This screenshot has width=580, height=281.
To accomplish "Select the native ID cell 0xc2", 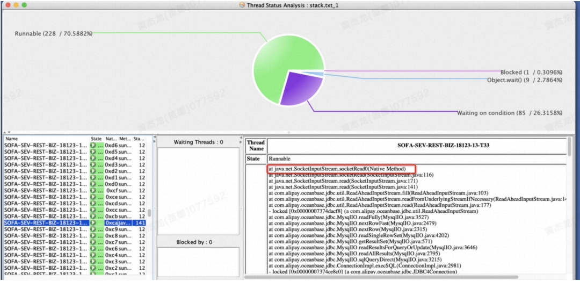I will tap(111, 268).
